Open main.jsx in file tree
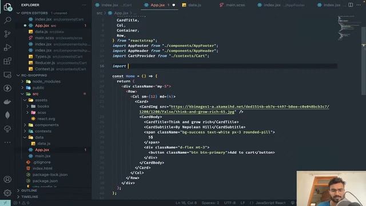Image resolution: width=366 pixels, height=206 pixels. [x=42, y=156]
